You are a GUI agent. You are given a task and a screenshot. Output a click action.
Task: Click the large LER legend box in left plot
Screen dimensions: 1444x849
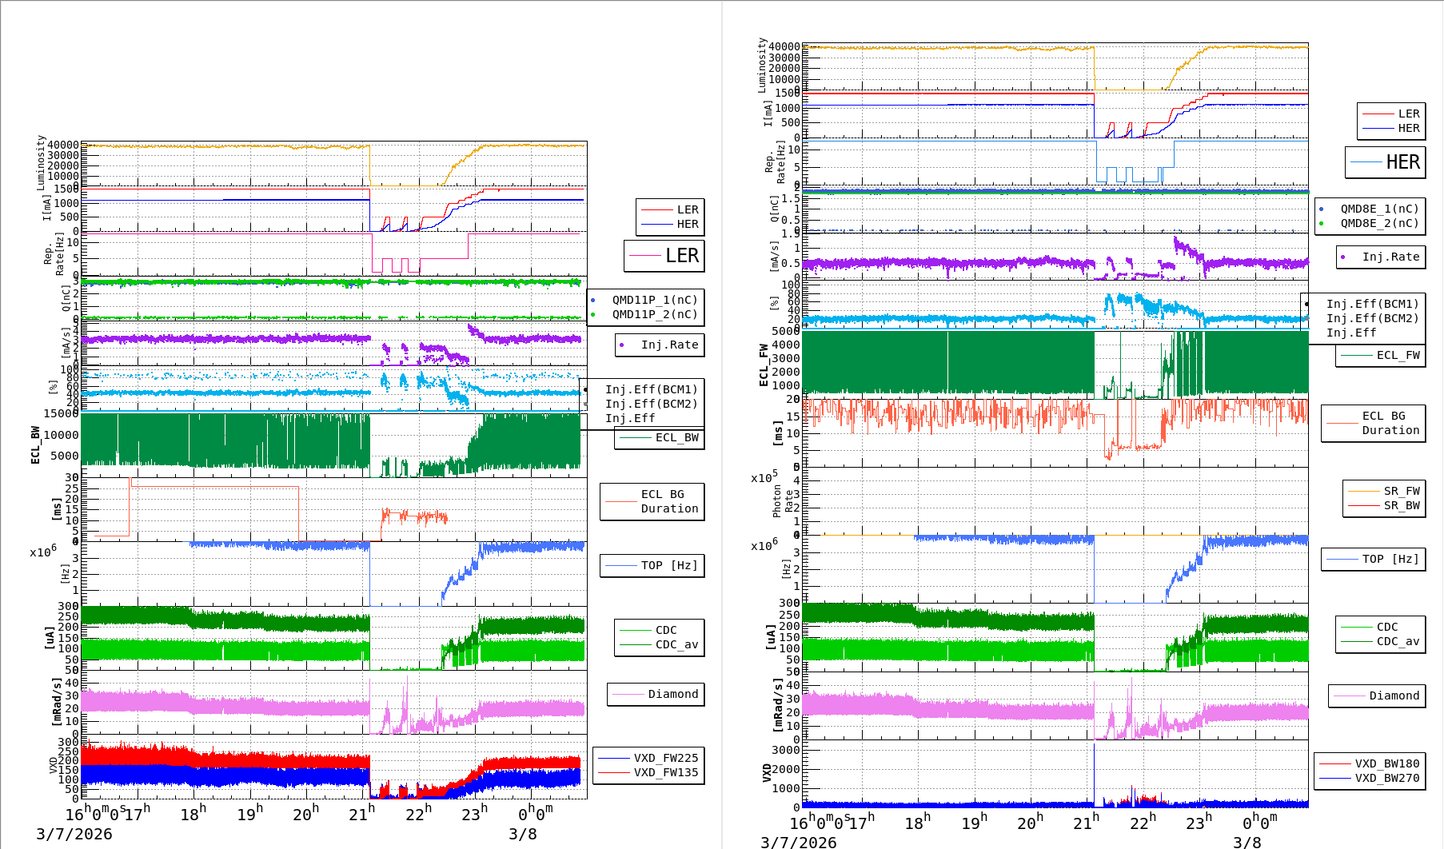664,256
